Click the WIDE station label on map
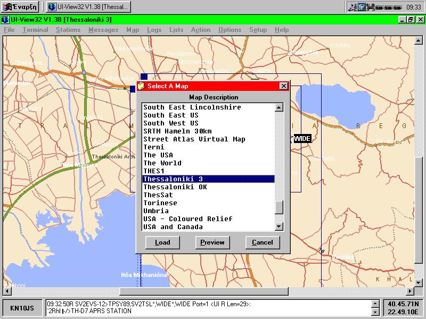 (x=302, y=139)
